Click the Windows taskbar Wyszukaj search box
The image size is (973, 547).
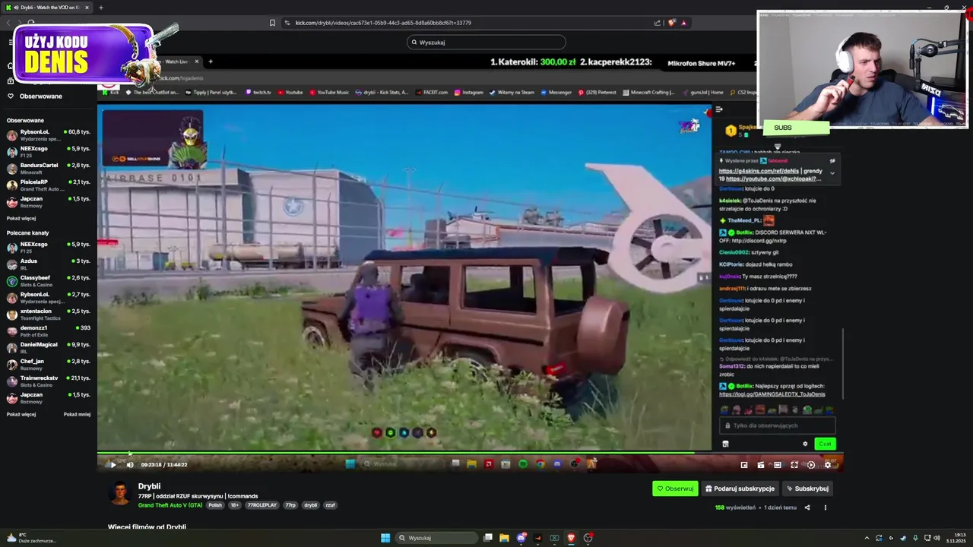pos(436,538)
